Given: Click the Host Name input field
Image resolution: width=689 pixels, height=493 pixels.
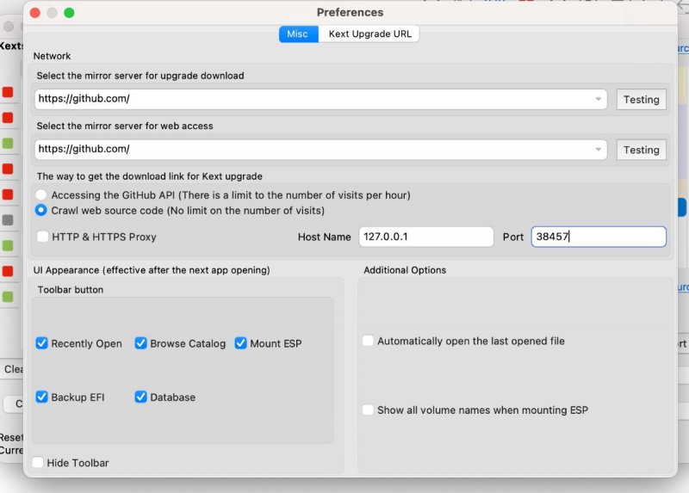Looking at the screenshot, I should [425, 237].
